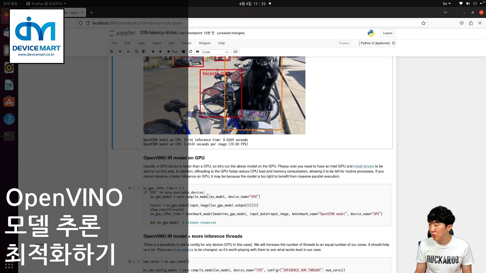486x273 pixels.
Task: Move selected cell up arrow
Action: tap(153, 52)
